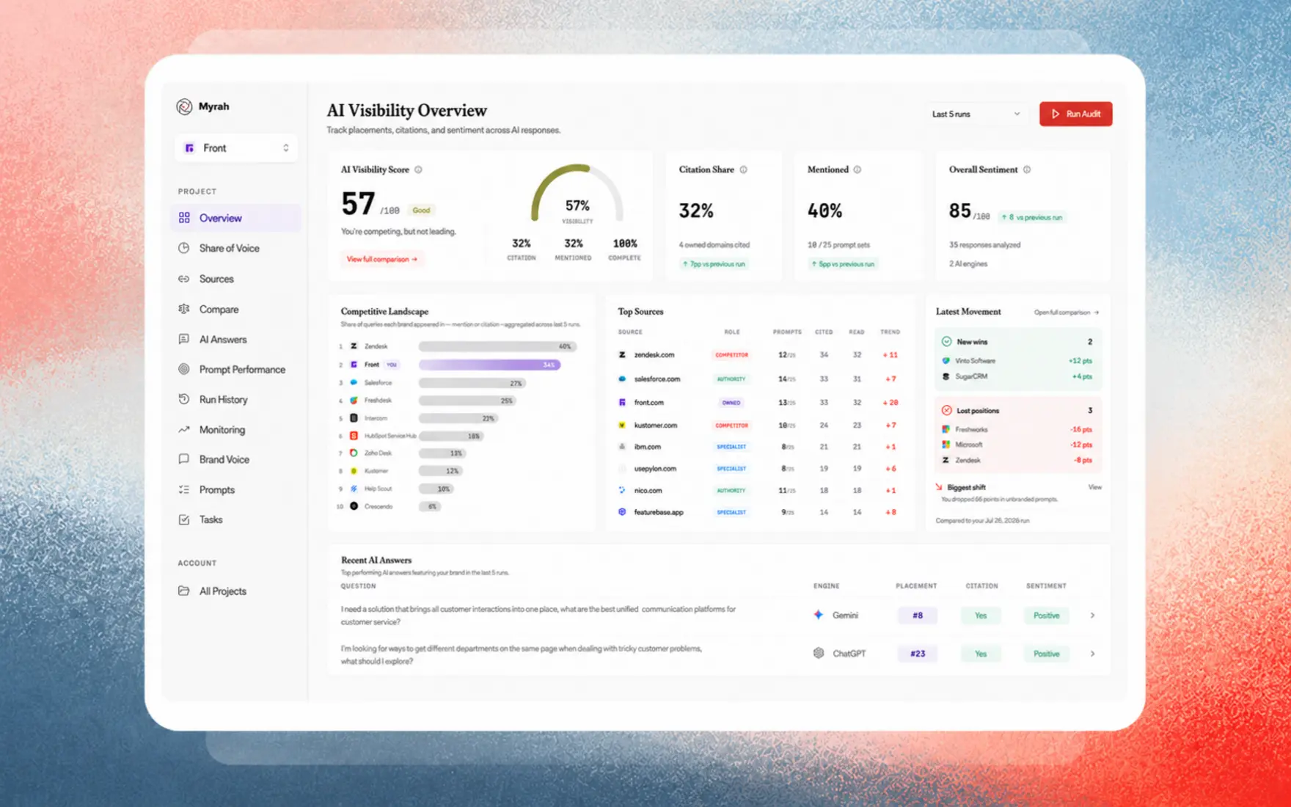Open the View full comparison link
This screenshot has width=1291, height=807.
pyautogui.click(x=381, y=259)
